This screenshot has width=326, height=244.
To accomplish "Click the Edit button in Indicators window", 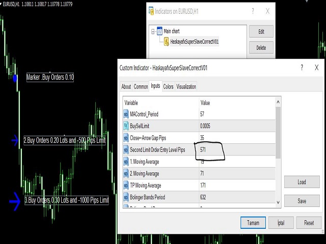I will coord(261,32).
